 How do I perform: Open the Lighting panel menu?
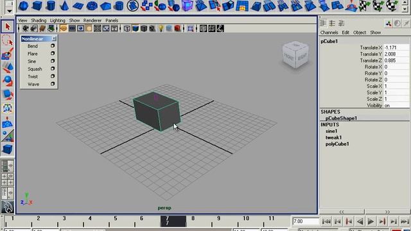tap(58, 21)
